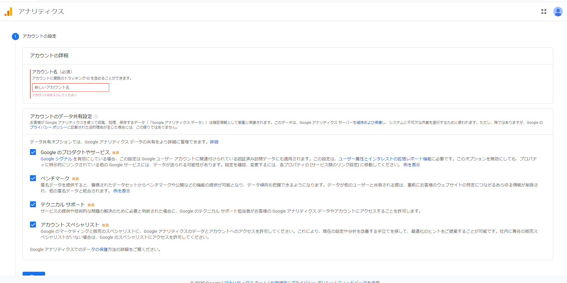Select error message アカウント名を入力してください

54,95
